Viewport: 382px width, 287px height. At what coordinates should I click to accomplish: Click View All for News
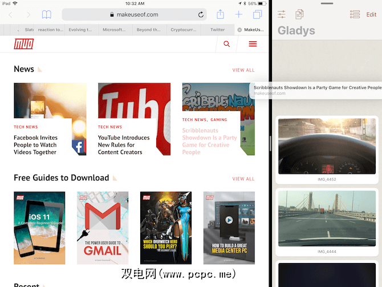tap(243, 70)
